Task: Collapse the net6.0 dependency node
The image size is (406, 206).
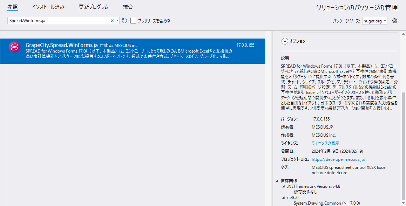Action: tap(284, 198)
